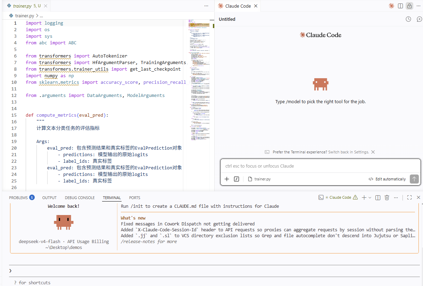Open the new terminal launch profile dropdown
Image resolution: width=423 pixels, height=286 pixels.
click(x=370, y=197)
